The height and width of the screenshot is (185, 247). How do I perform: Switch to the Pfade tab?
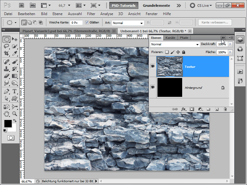(x=184, y=38)
